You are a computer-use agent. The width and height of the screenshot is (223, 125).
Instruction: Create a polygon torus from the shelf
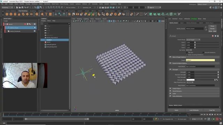point(23,14)
